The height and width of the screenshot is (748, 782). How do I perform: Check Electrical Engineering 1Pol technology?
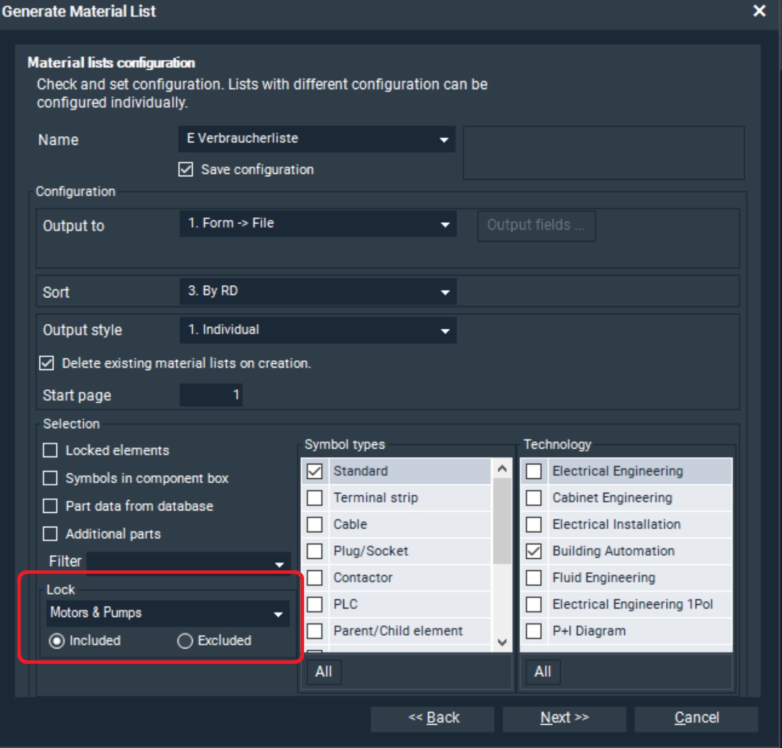tap(534, 604)
